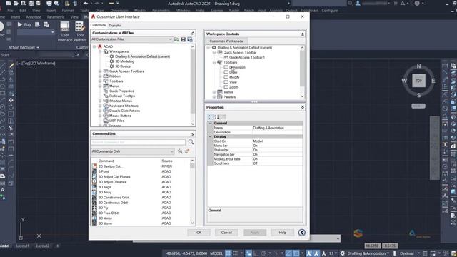Select the 3D Modeling workspace
The height and width of the screenshot is (257, 457).
click(x=124, y=61)
